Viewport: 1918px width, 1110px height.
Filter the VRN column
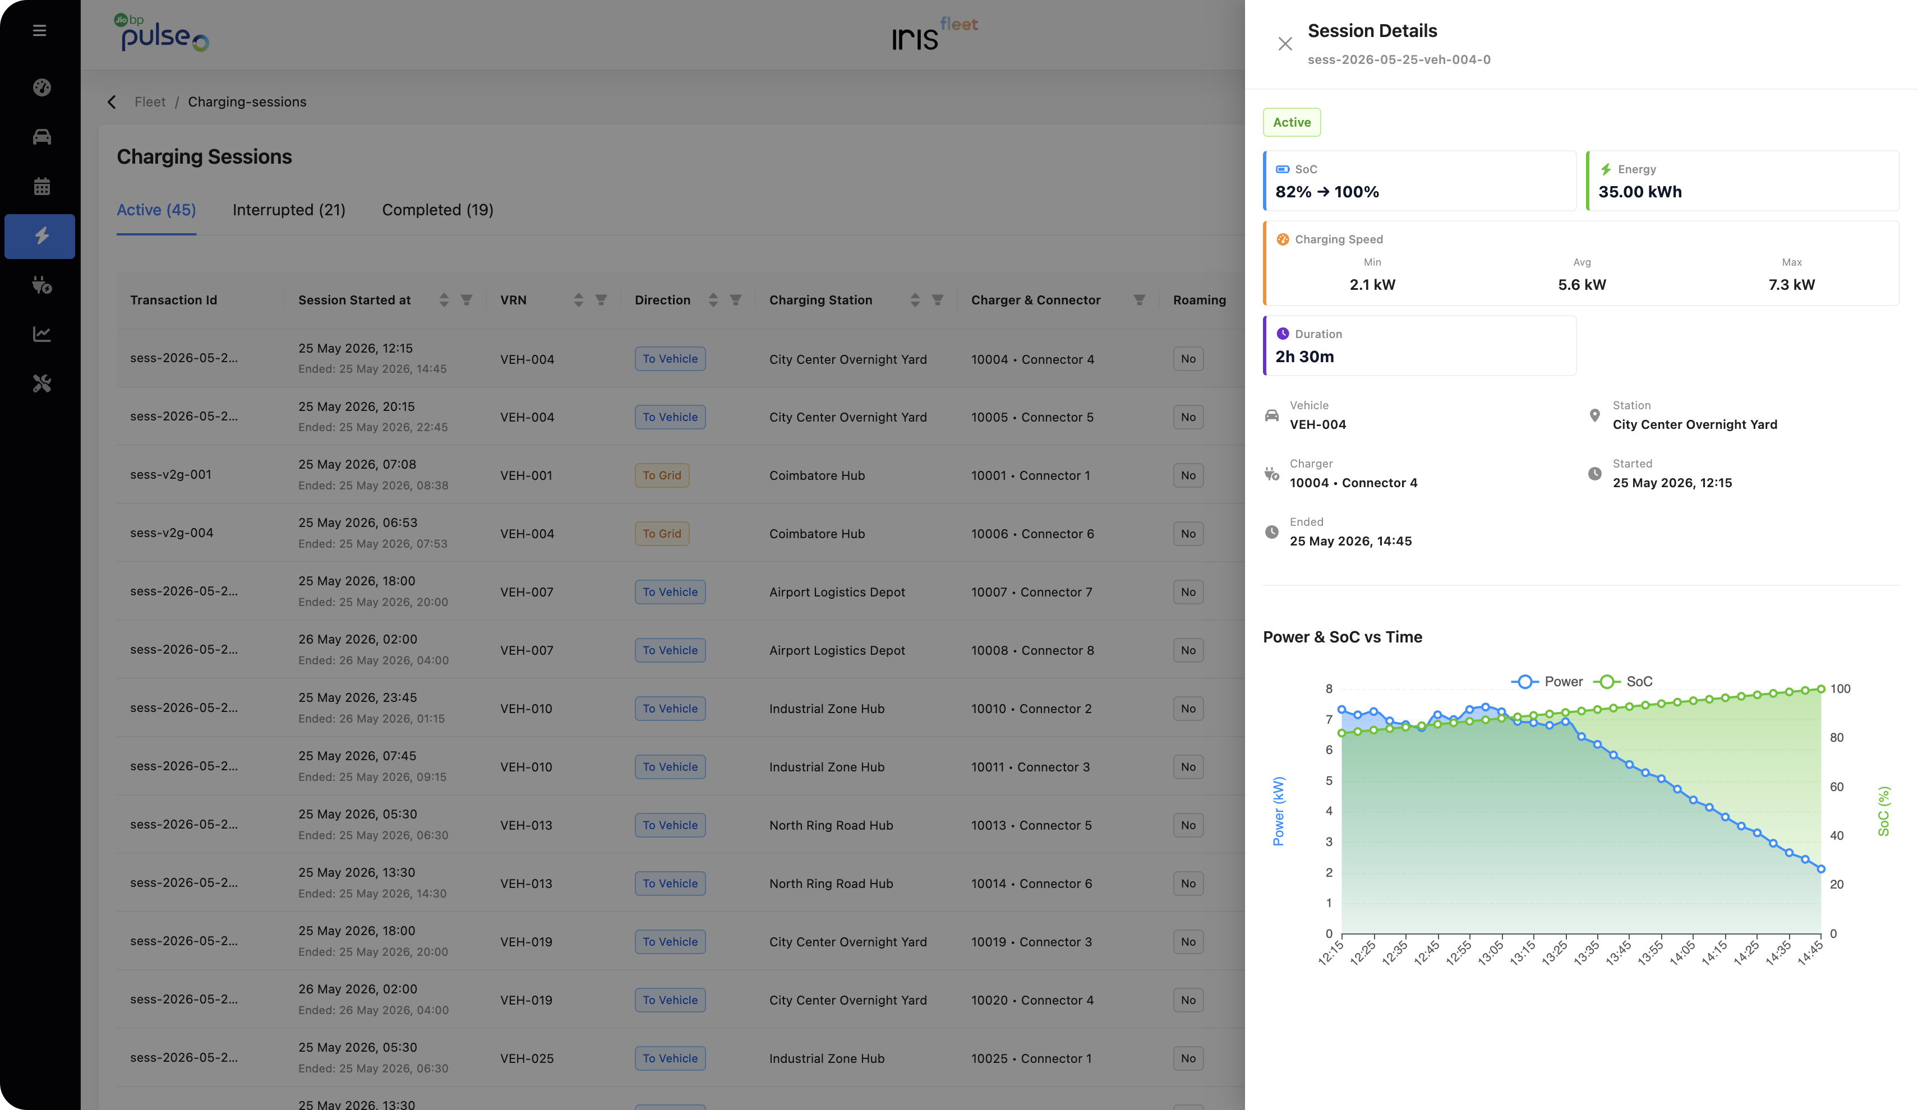pos(601,300)
